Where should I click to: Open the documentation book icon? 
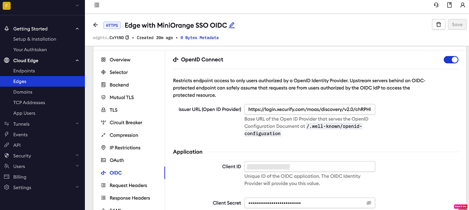(x=449, y=5)
